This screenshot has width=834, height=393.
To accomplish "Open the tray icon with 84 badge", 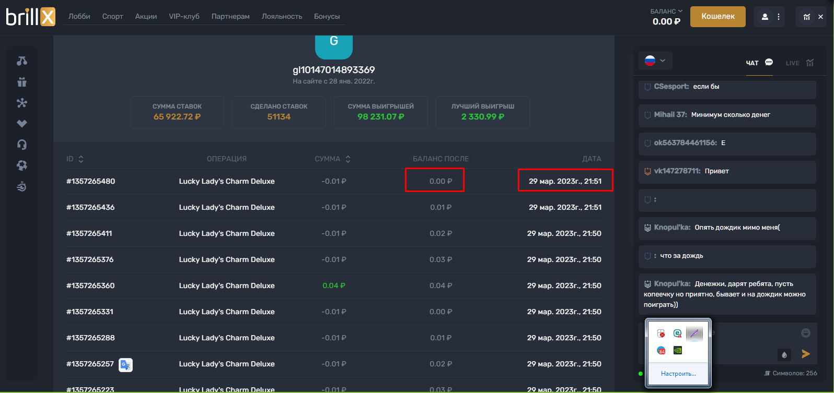I will point(661,350).
